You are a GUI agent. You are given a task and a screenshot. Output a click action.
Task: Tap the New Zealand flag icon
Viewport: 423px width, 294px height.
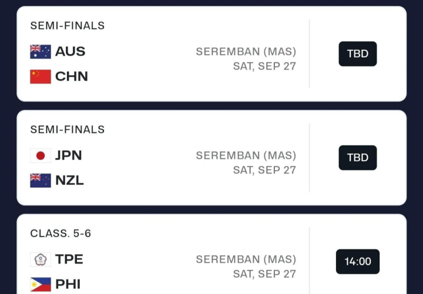coord(41,180)
